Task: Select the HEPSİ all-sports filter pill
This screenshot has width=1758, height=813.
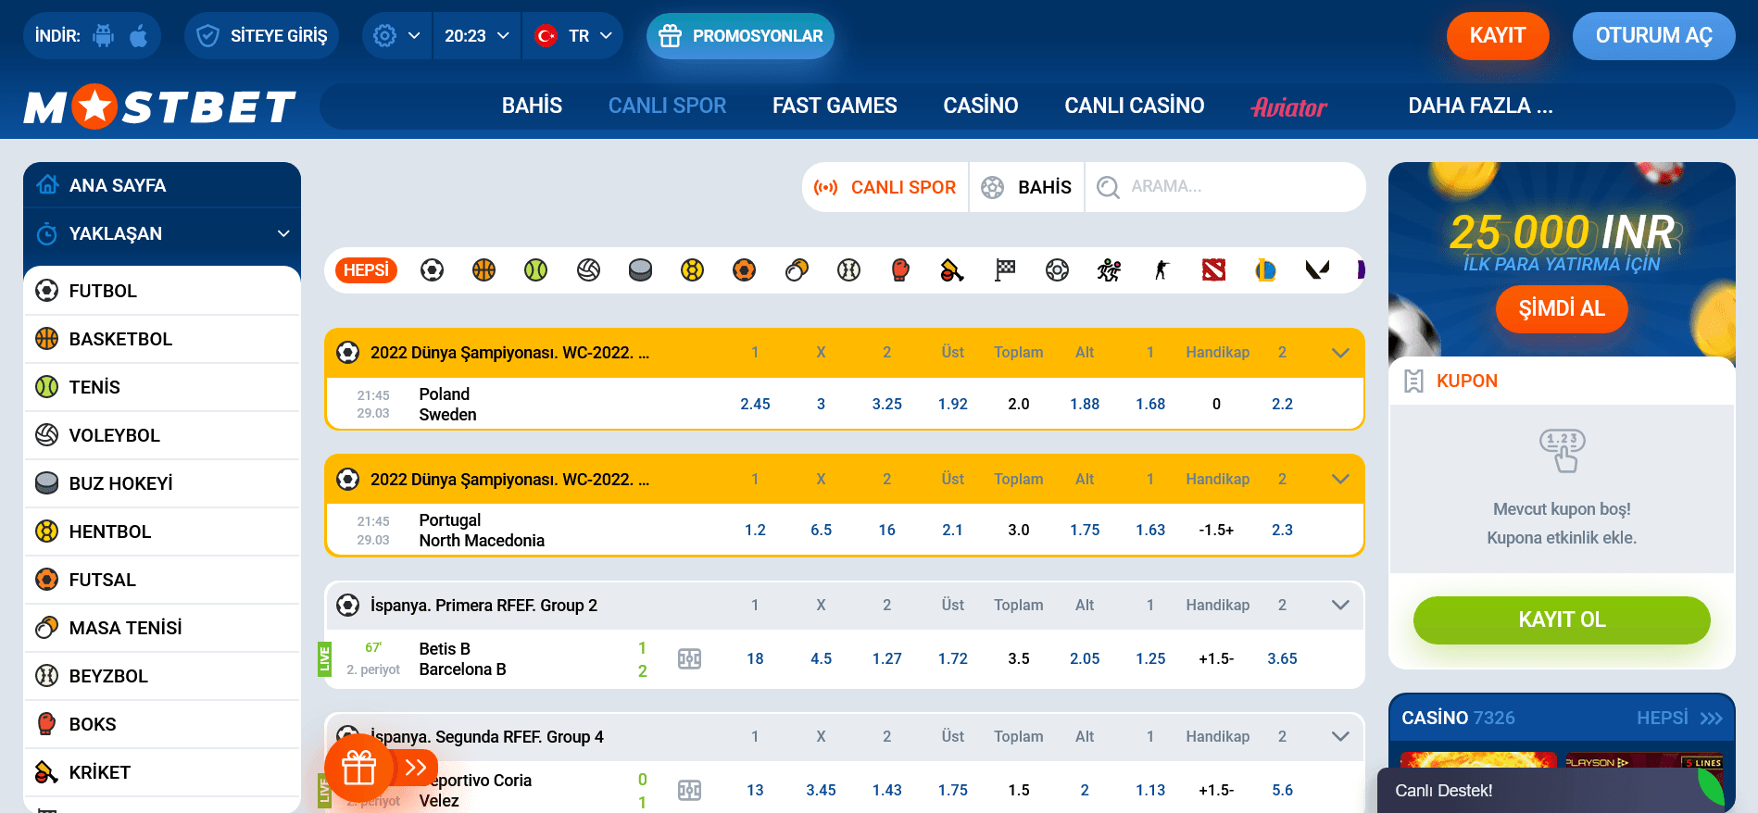Action: coord(367,269)
